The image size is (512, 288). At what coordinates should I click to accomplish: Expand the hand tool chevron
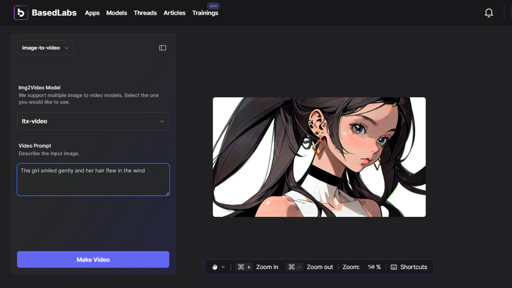[x=223, y=267]
